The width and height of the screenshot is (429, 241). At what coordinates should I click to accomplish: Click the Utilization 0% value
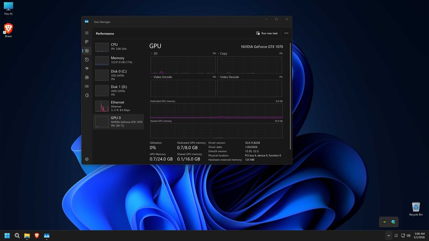153,148
